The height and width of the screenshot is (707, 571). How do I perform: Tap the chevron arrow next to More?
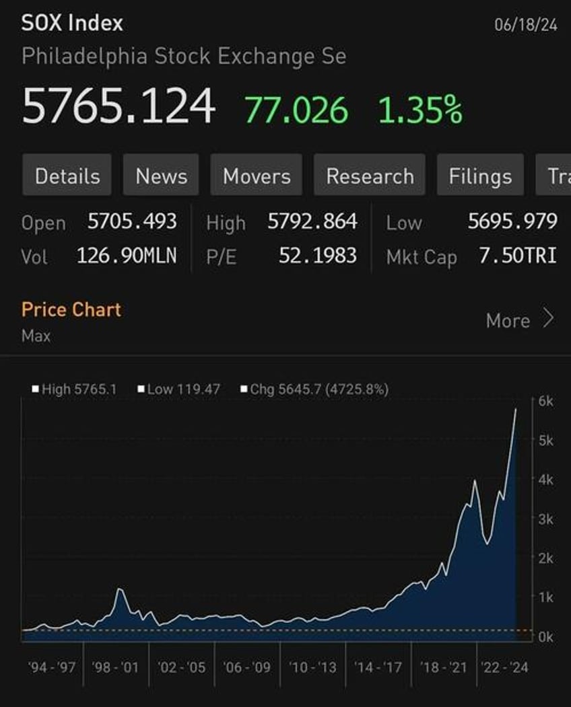[548, 318]
